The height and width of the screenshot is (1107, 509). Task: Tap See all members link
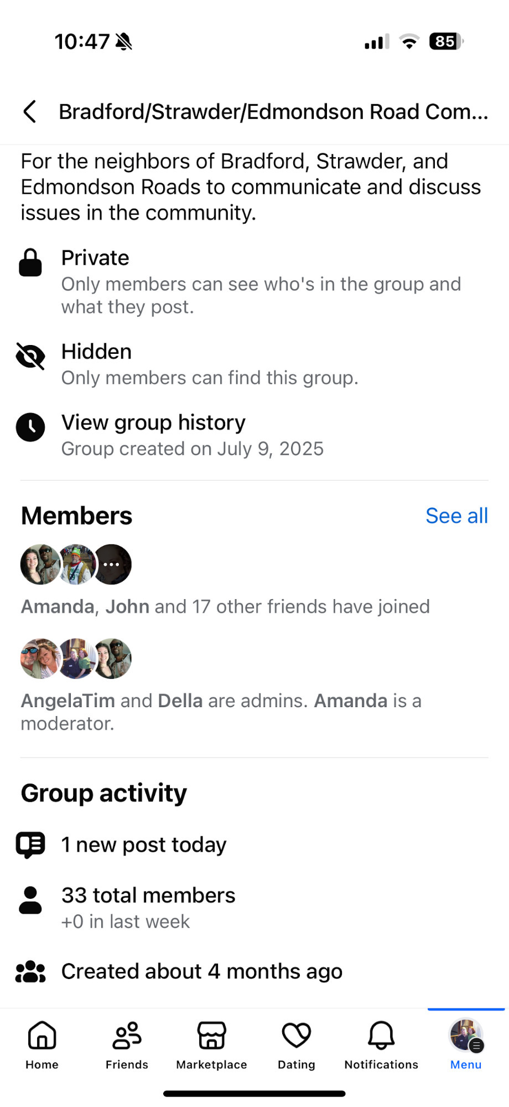coord(456,516)
